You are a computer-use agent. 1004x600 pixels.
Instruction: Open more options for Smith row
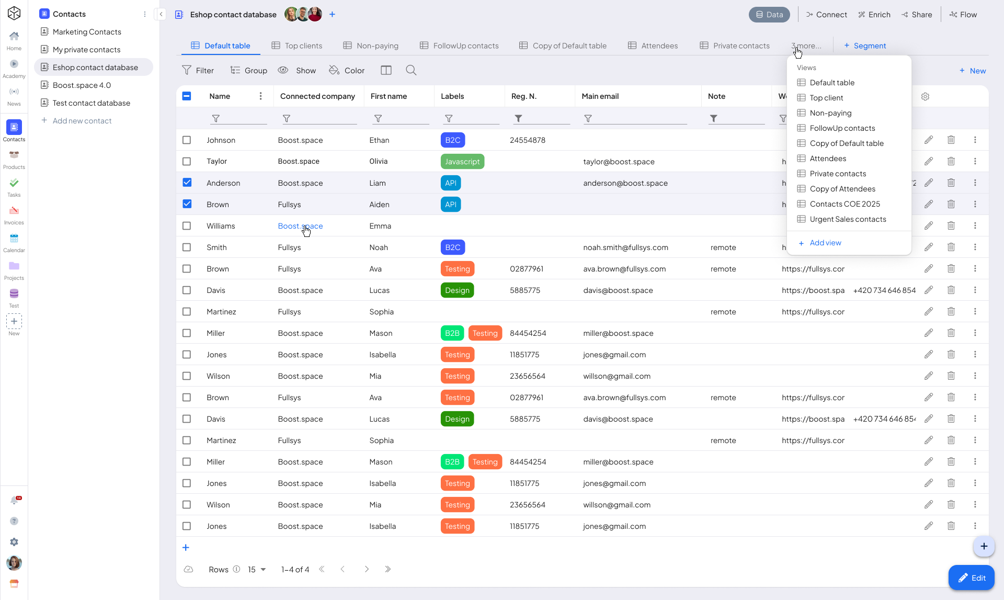click(975, 247)
